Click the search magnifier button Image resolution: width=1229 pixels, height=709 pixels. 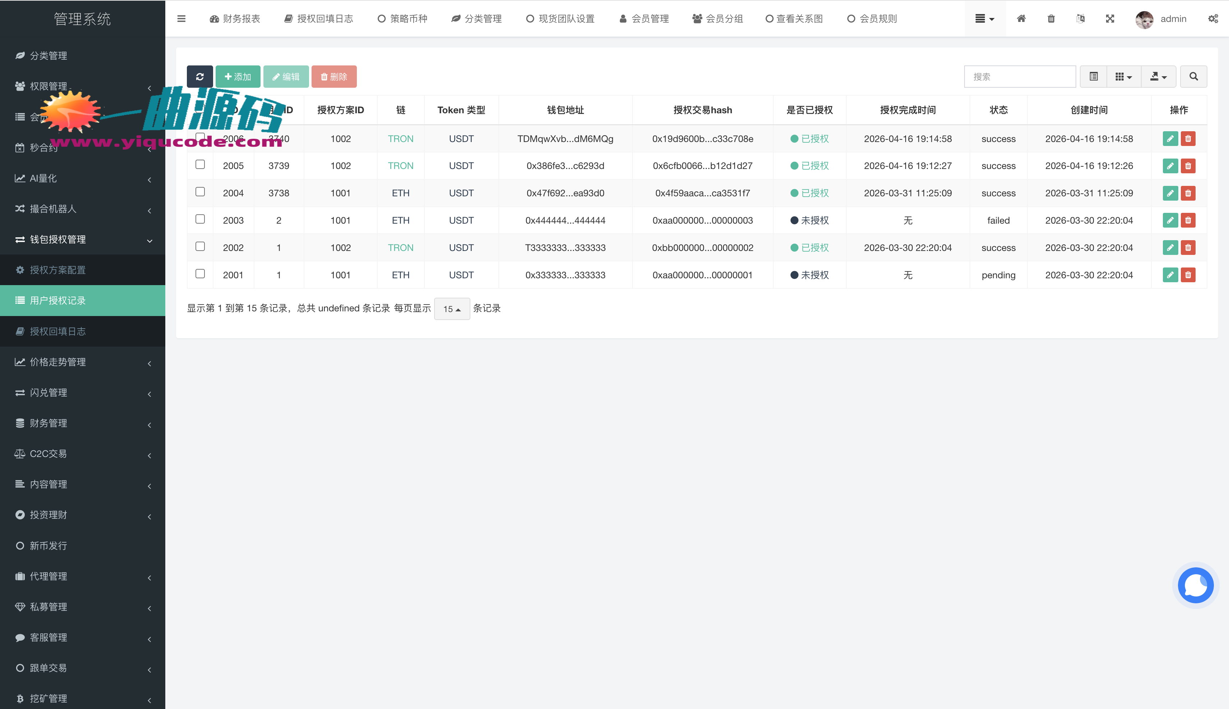click(x=1193, y=77)
